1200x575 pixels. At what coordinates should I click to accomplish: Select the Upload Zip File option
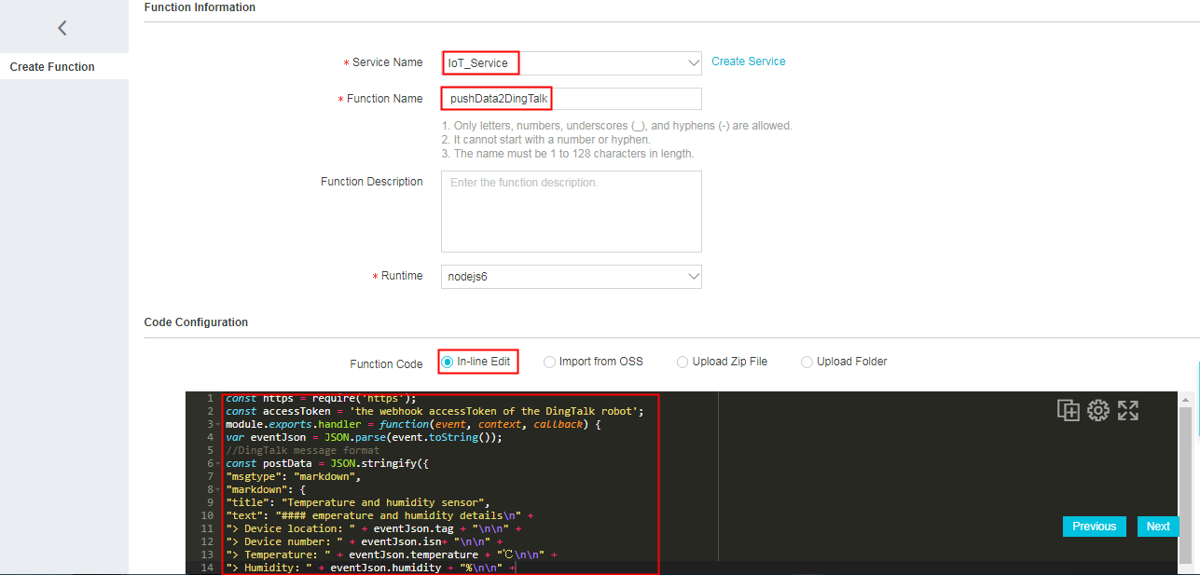pyautogui.click(x=683, y=362)
